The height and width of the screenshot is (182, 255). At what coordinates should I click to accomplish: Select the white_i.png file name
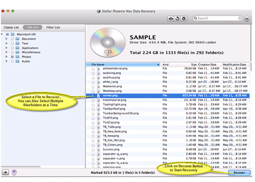(x=110, y=82)
